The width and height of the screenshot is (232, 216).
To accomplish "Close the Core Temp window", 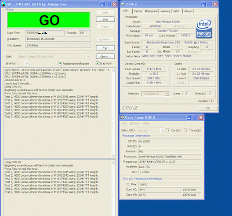I will (x=201, y=118).
